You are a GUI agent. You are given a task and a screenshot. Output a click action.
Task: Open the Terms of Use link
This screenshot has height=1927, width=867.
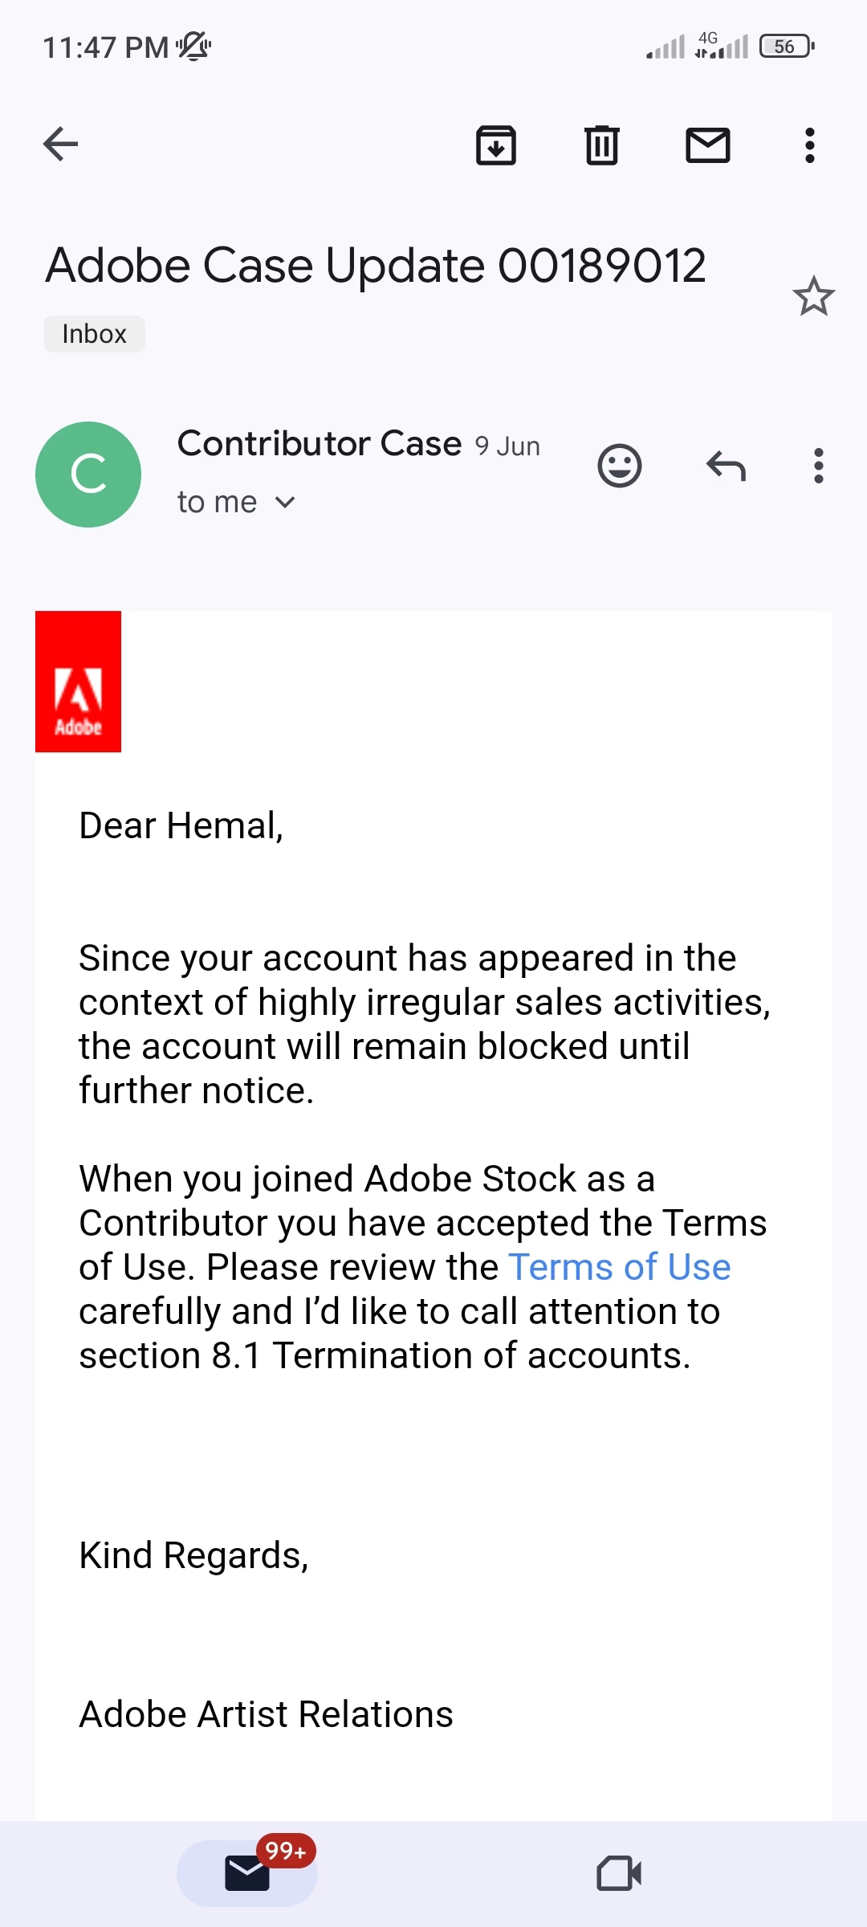coord(619,1267)
